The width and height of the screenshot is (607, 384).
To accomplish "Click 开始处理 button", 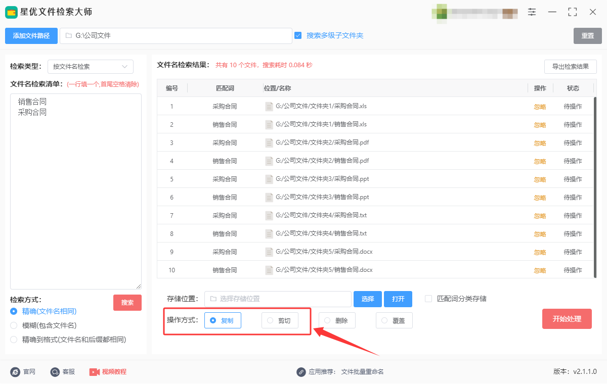I will (567, 319).
